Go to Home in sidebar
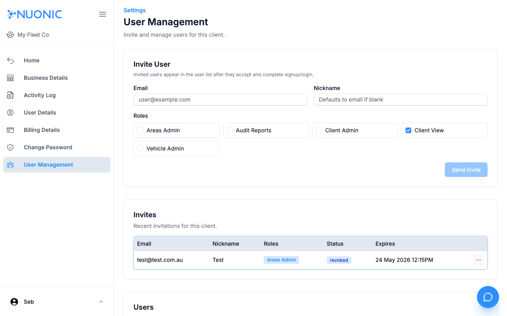The height and width of the screenshot is (316, 507). pos(57,60)
